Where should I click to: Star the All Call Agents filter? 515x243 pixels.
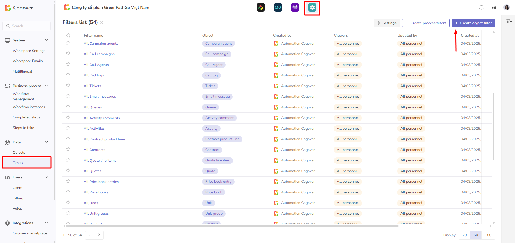tap(68, 64)
